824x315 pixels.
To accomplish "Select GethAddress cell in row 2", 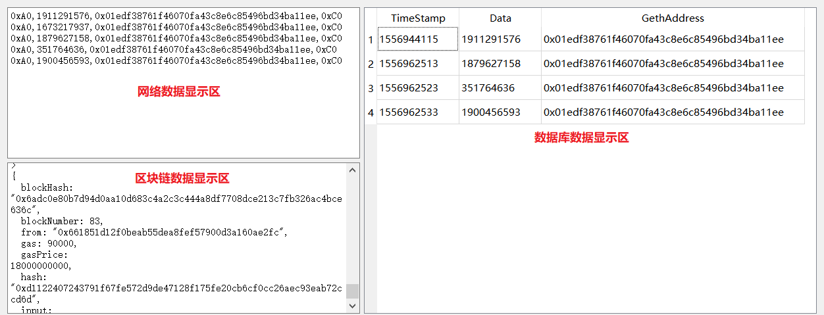I will 673,64.
